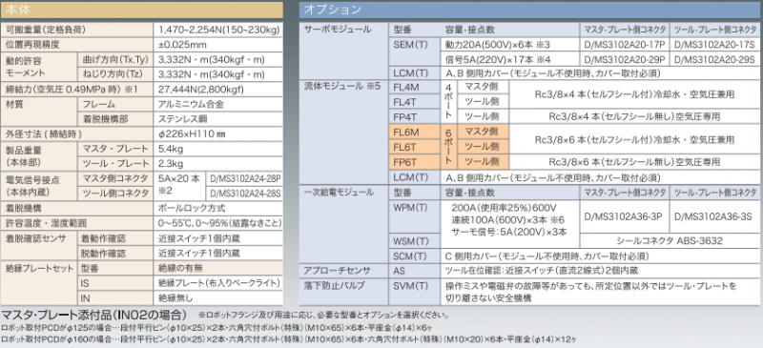Click the アプローチセンサ AS model cell
Viewport: 763px width, 348px height.
pyautogui.click(x=414, y=271)
